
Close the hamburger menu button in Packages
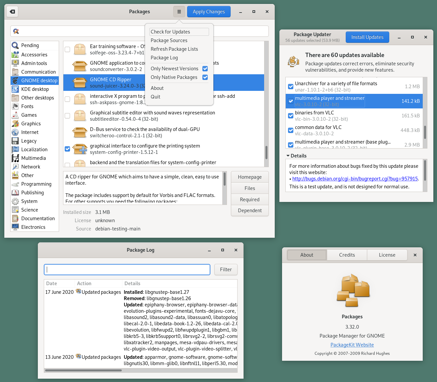click(179, 12)
